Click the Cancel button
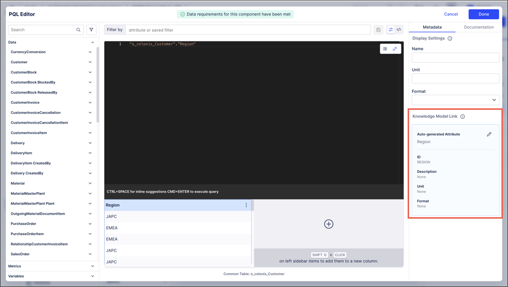The image size is (508, 287). (x=451, y=14)
